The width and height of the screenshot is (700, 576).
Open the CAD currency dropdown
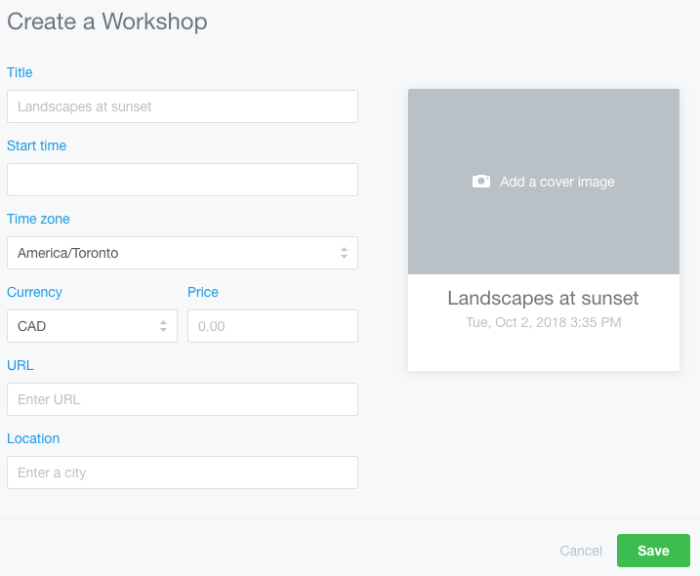pos(93,326)
